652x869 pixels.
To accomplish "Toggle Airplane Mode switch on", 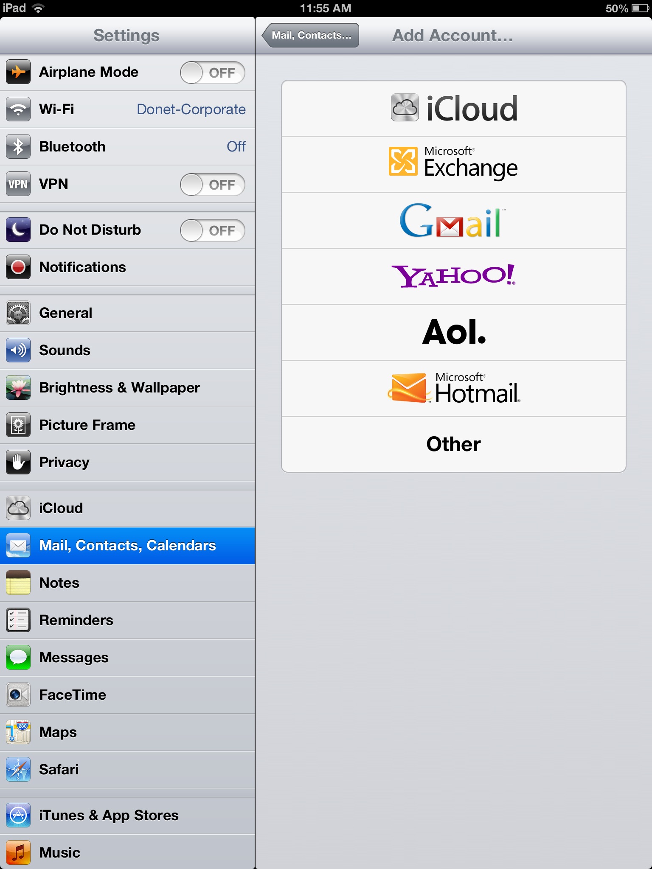I will coord(213,73).
